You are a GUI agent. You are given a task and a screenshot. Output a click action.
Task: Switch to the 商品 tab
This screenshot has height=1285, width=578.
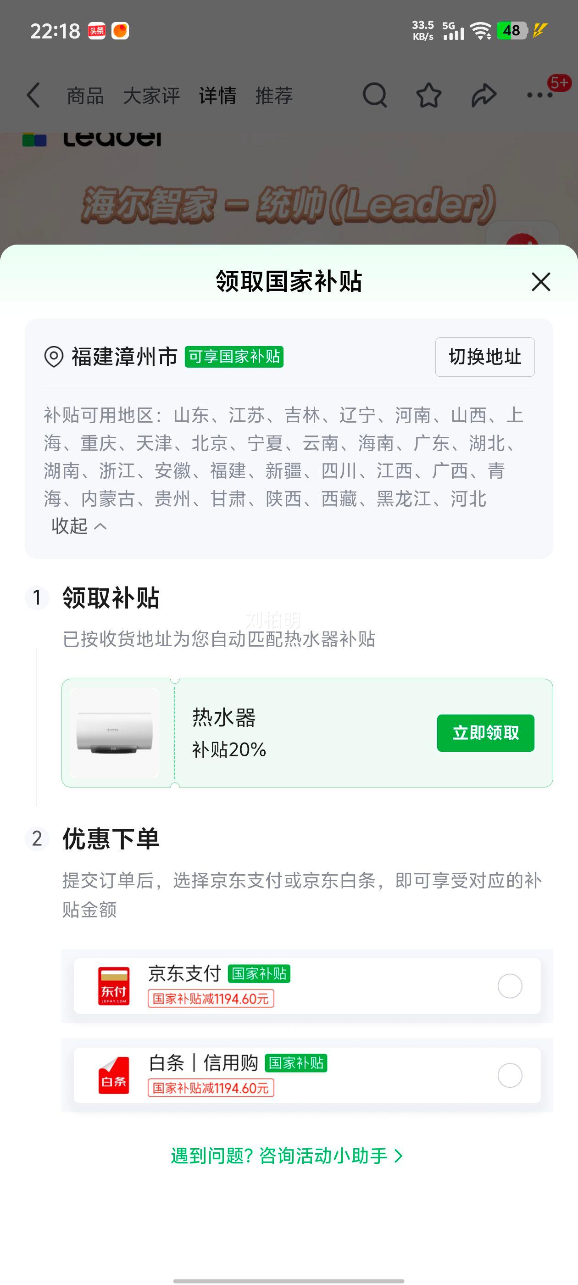tap(85, 95)
